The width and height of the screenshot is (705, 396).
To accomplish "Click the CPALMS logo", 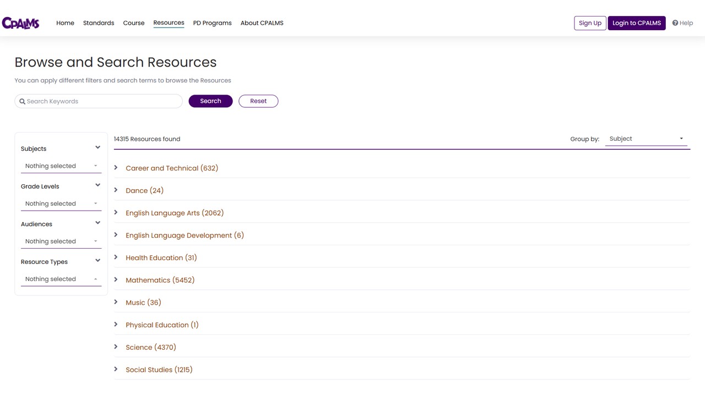I will pos(20,23).
